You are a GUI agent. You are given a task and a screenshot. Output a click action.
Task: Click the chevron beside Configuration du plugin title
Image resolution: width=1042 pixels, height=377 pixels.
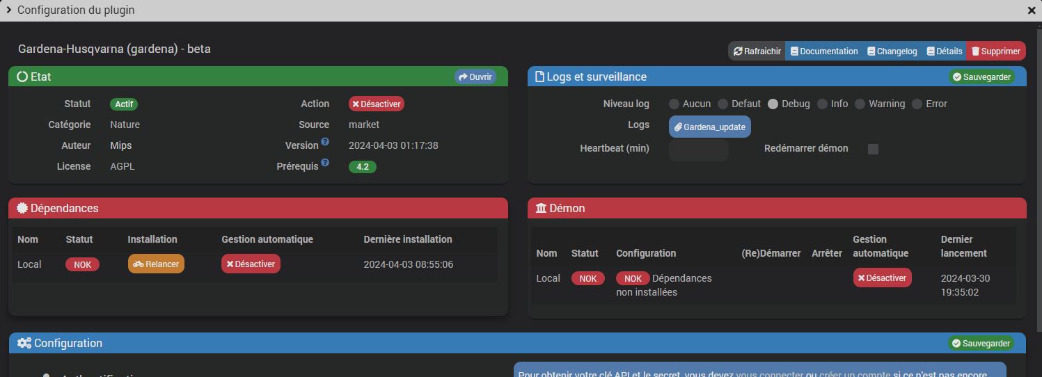point(8,10)
